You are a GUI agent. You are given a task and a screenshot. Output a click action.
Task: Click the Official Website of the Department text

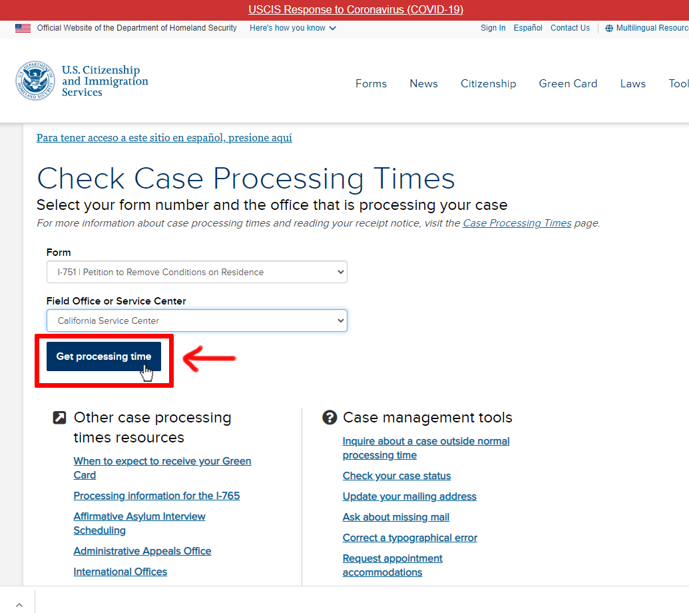pyautogui.click(x=136, y=28)
